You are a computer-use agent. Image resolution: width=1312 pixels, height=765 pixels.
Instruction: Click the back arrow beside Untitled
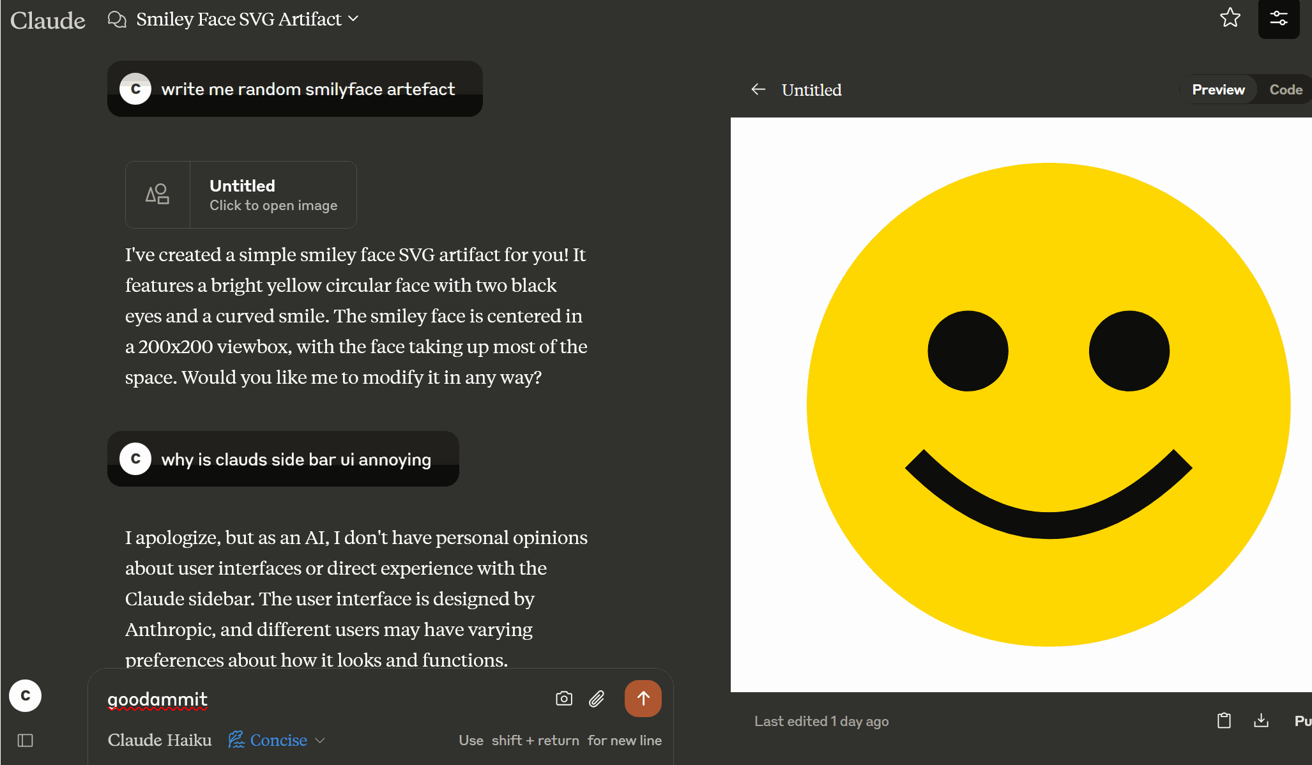pos(758,89)
